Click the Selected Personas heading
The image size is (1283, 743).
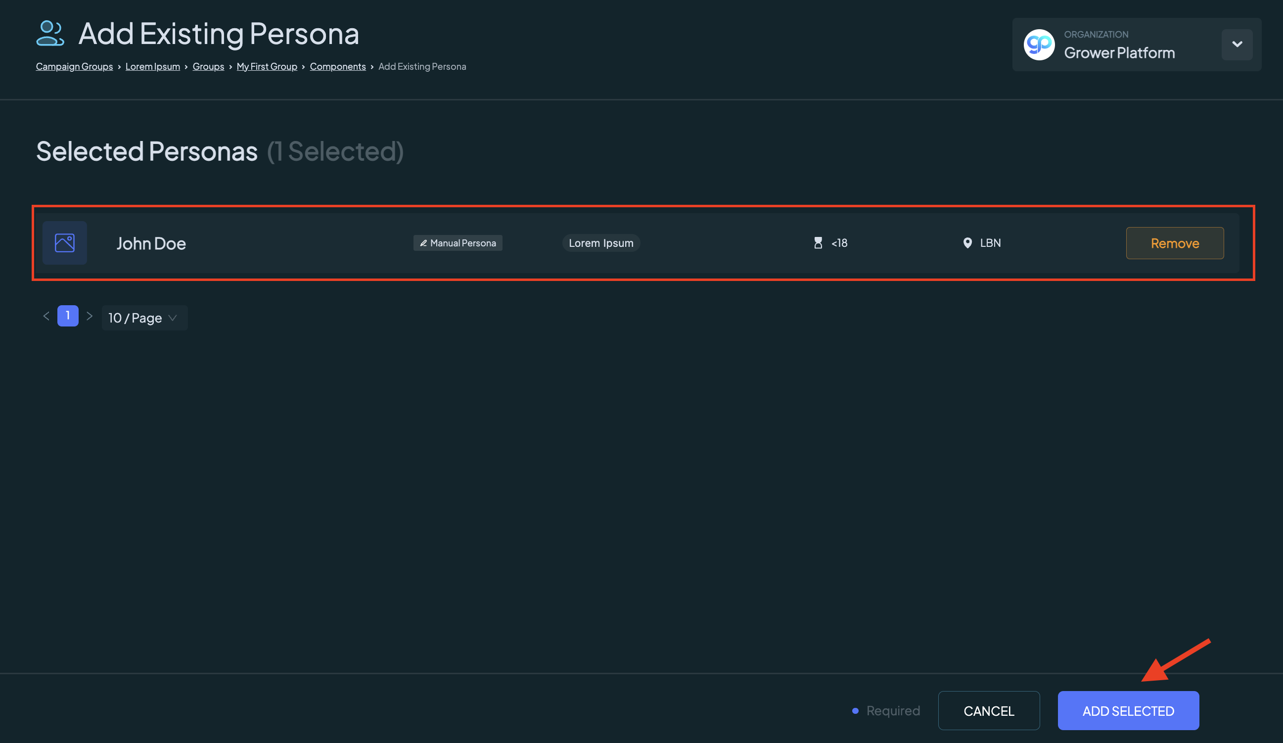(x=146, y=151)
